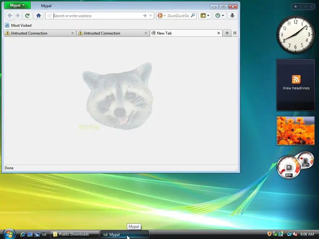Open the orange flowers slideshow thumbnail
This screenshot has height=239, width=319.
(x=295, y=131)
